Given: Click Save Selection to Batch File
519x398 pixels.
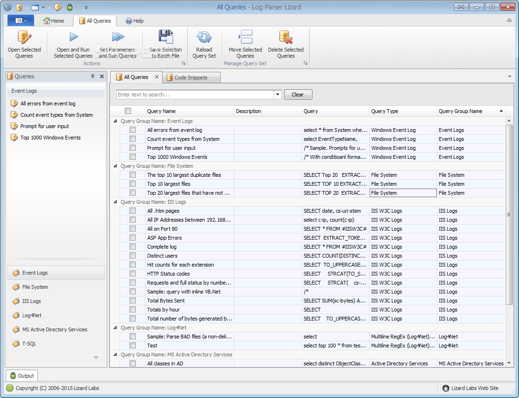Looking at the screenshot, I should [165, 45].
